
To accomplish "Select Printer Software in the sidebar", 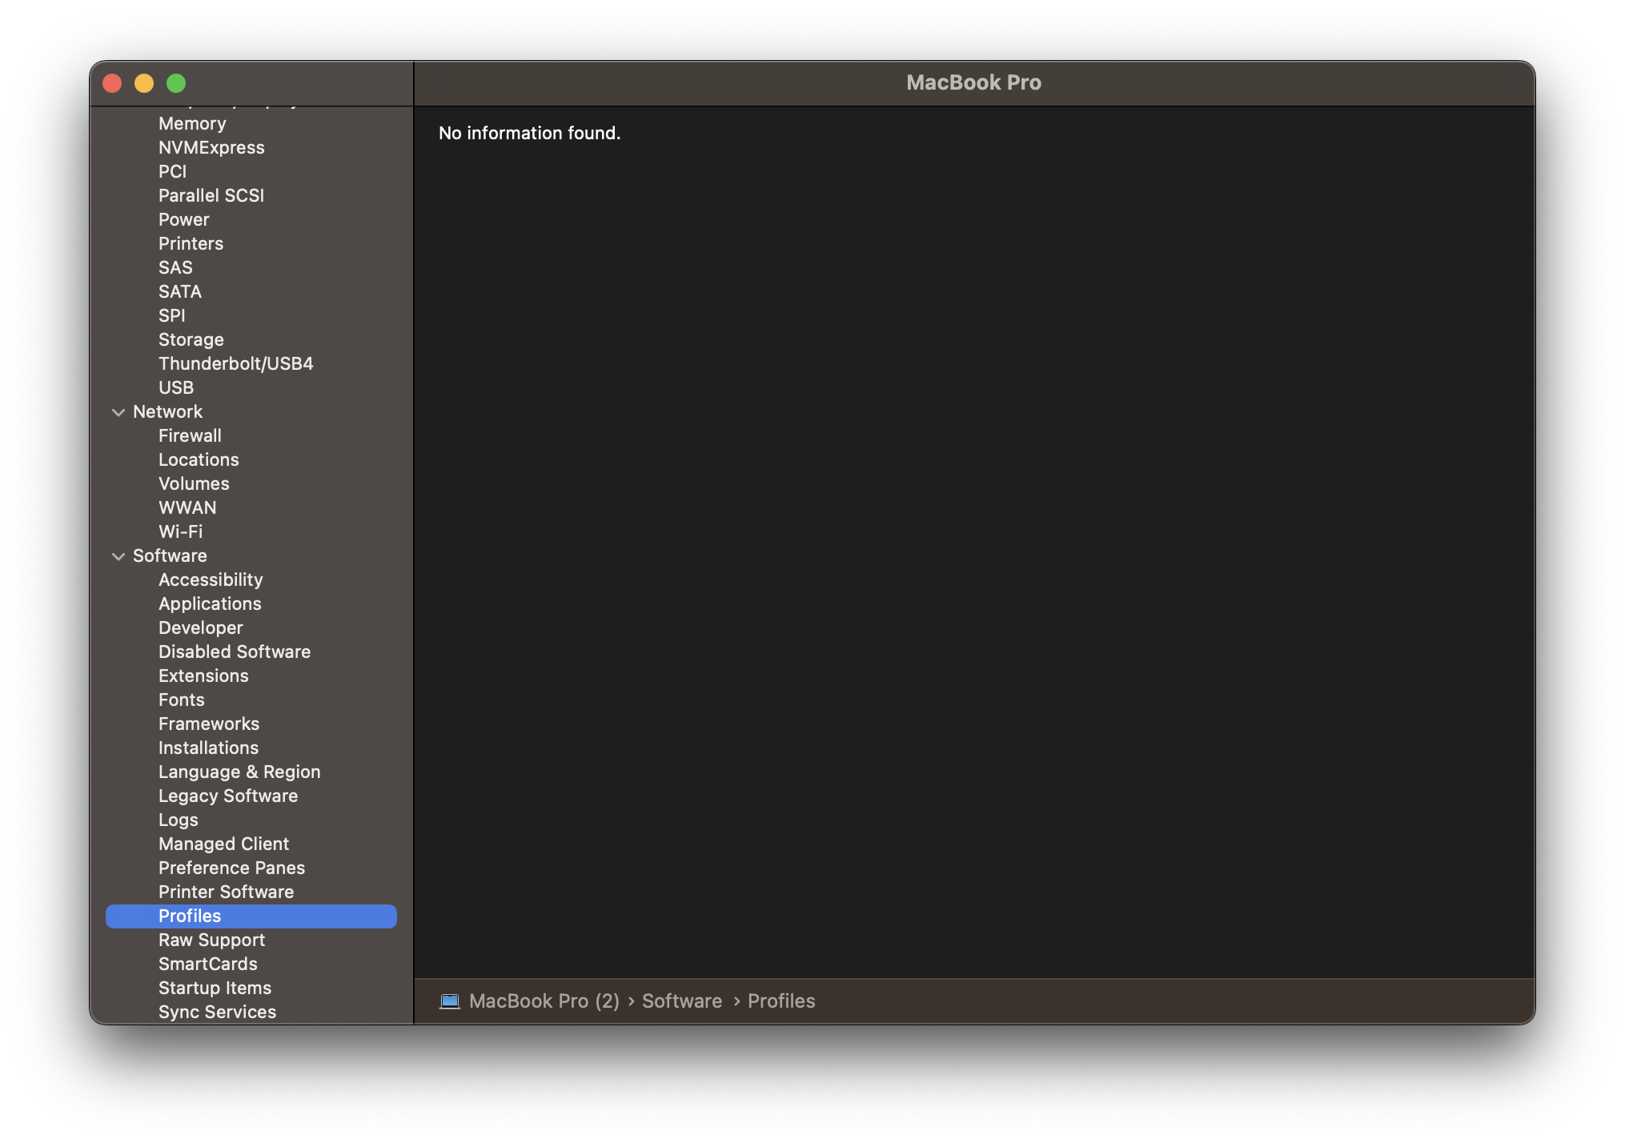I will (x=226, y=892).
